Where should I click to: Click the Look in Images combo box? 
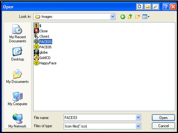[x=75, y=17]
